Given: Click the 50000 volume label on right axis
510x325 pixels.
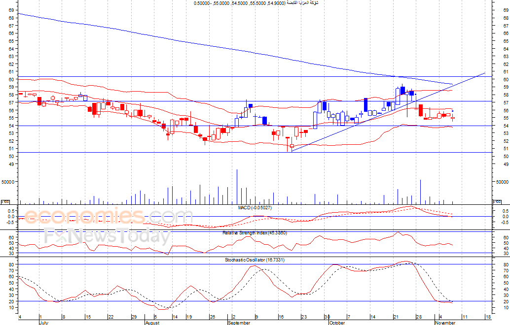Looking at the screenshot, I should coord(502,182).
